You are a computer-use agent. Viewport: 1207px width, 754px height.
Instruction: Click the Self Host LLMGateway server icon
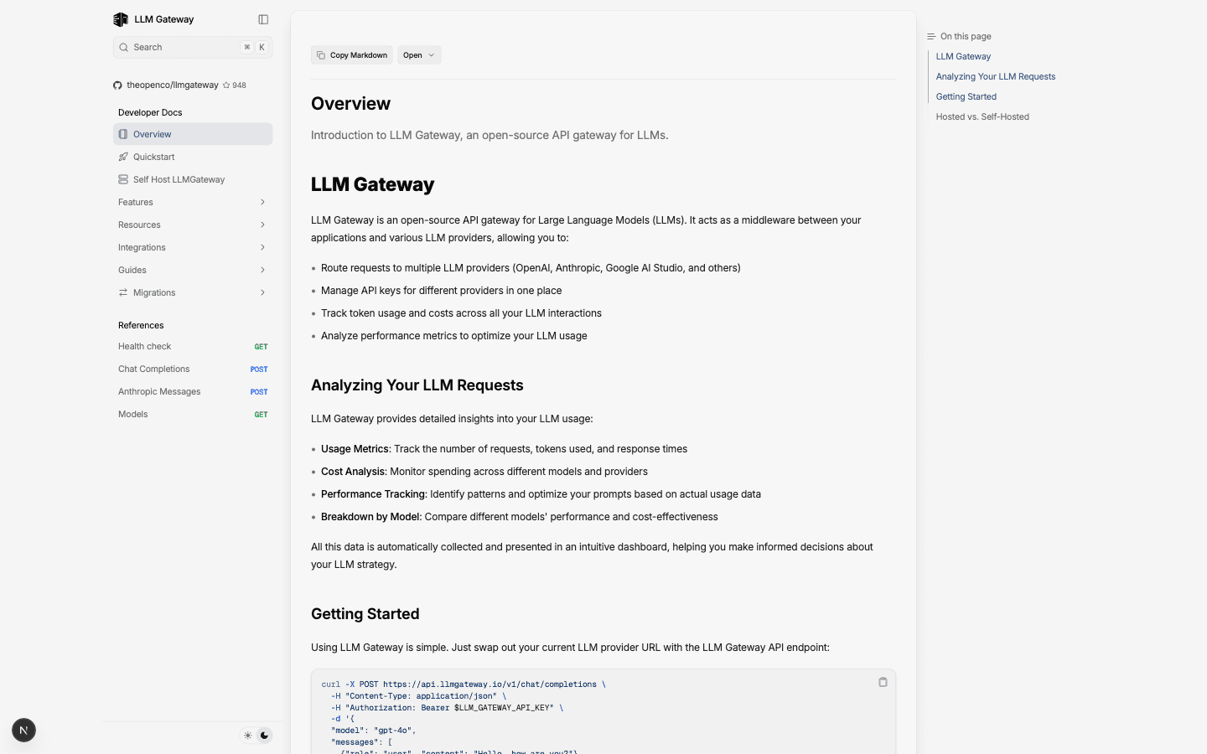(x=124, y=179)
